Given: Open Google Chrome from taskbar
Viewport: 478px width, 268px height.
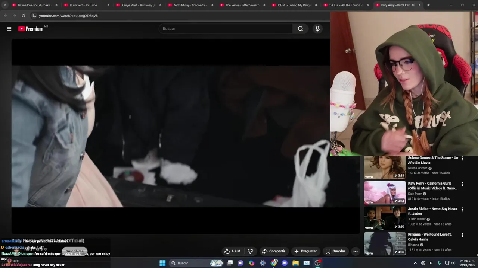Looking at the screenshot, I should pyautogui.click(x=274, y=263).
